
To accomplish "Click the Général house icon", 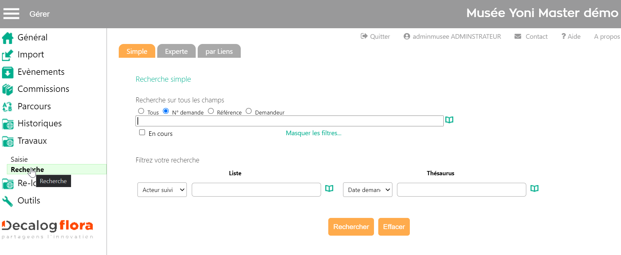I will (8, 38).
